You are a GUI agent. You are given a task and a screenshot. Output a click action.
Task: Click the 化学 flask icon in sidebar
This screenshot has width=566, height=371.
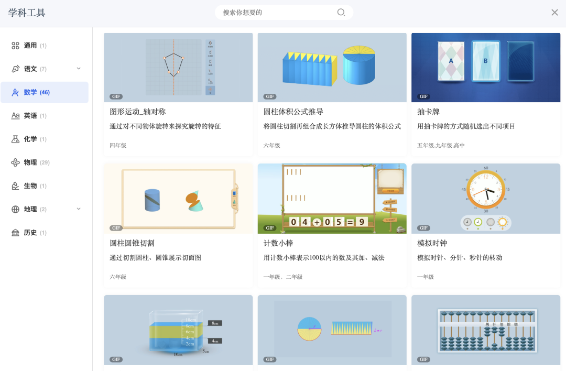pyautogui.click(x=15, y=139)
